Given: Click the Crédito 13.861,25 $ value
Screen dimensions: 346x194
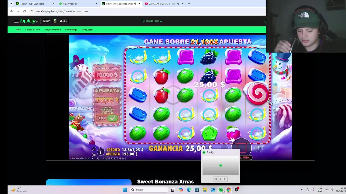Looking at the screenshot, I should click(x=132, y=150).
